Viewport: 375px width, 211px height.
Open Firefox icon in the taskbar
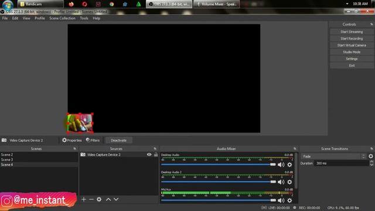[71, 4]
